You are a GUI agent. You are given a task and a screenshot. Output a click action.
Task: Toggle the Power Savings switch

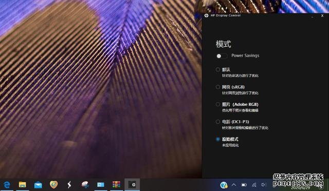(x=222, y=56)
